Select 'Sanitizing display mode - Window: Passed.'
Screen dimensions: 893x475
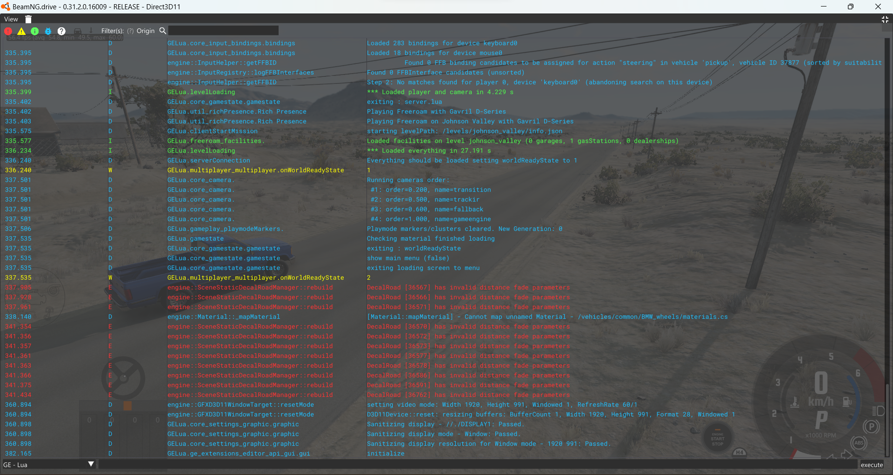point(444,434)
